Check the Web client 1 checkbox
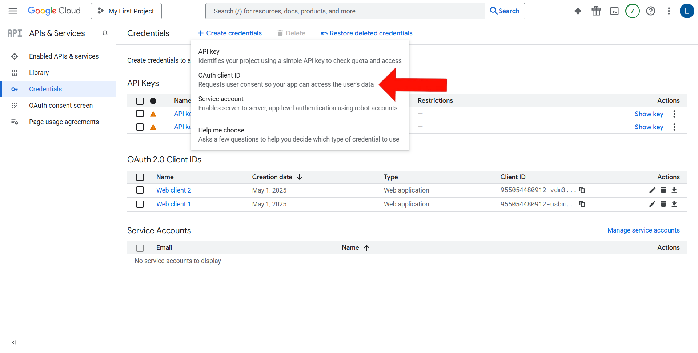The height and width of the screenshot is (353, 698). point(140,204)
